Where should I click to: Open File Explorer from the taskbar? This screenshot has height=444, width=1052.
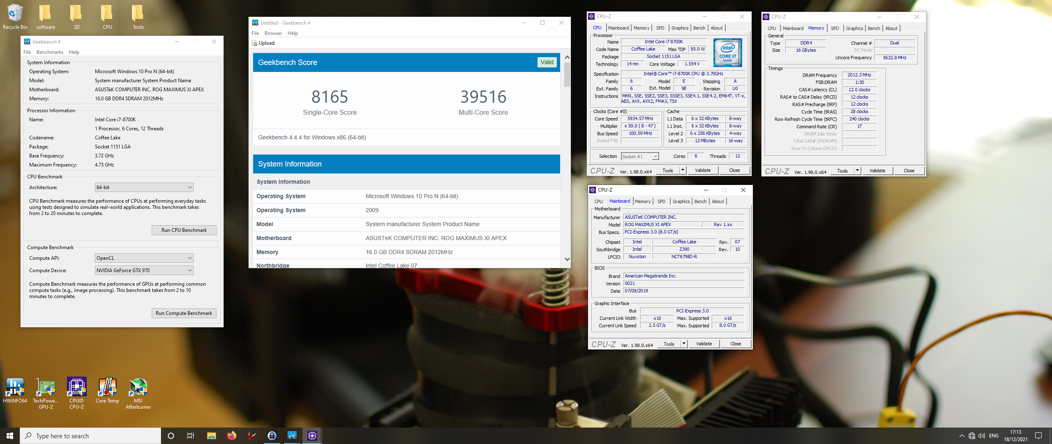211,436
